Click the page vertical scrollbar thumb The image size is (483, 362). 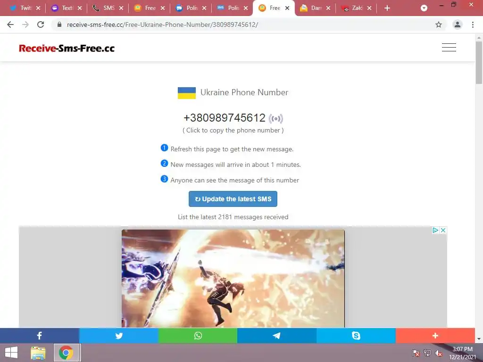pos(479,62)
